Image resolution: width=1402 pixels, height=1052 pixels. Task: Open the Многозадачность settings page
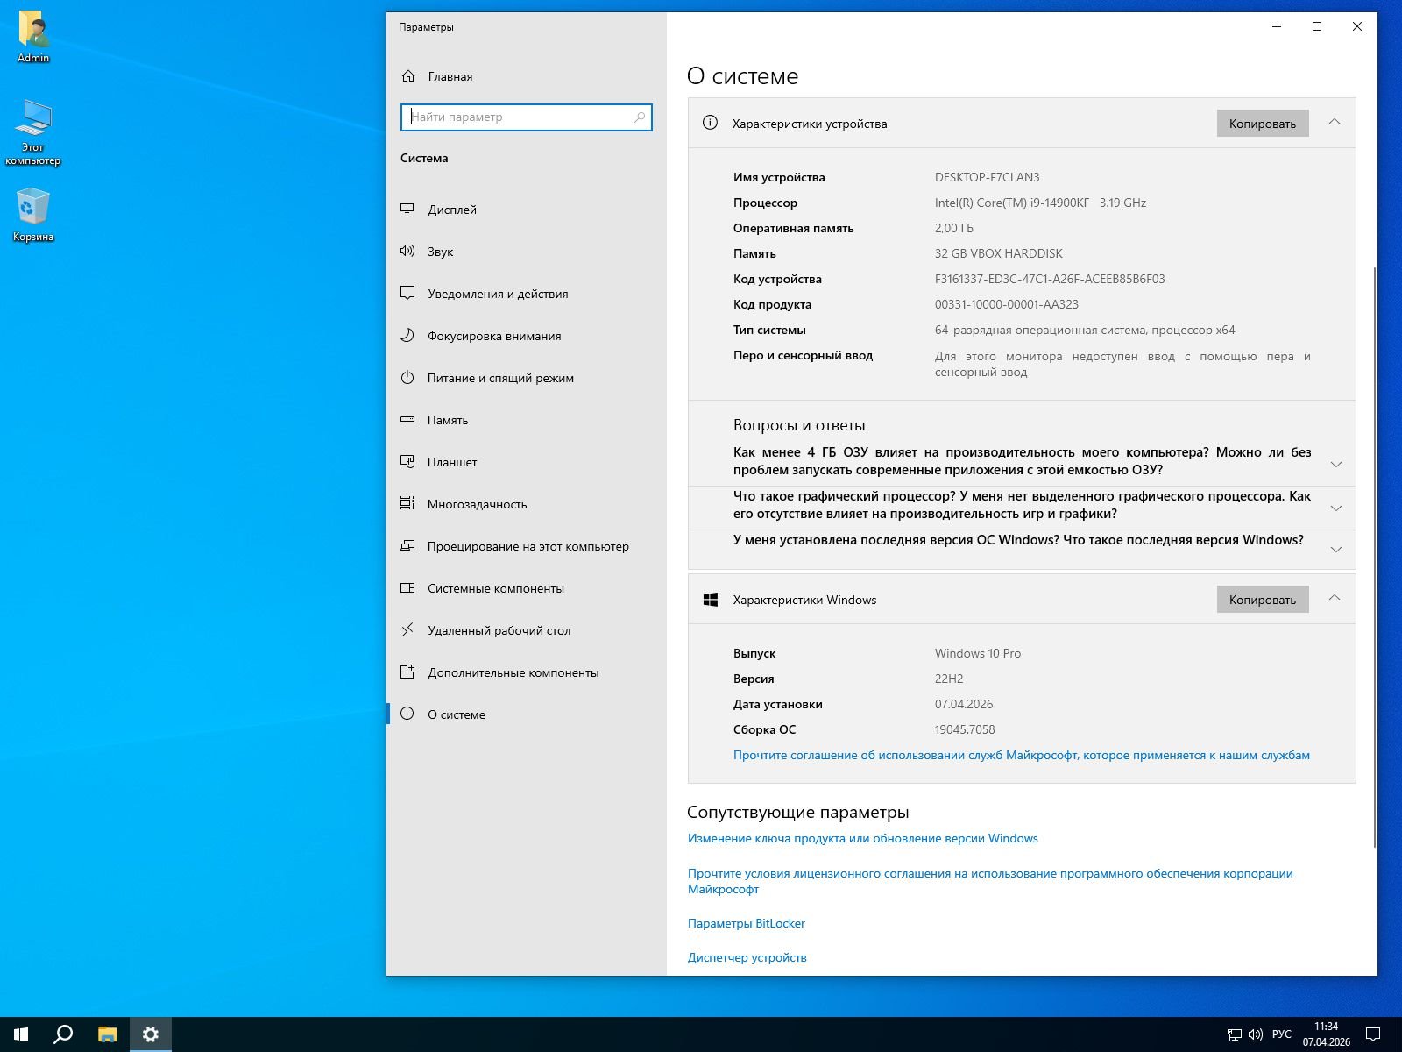pyautogui.click(x=477, y=504)
